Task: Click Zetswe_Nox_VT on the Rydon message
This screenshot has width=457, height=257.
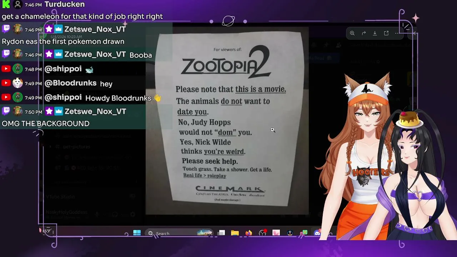Action: click(95, 29)
